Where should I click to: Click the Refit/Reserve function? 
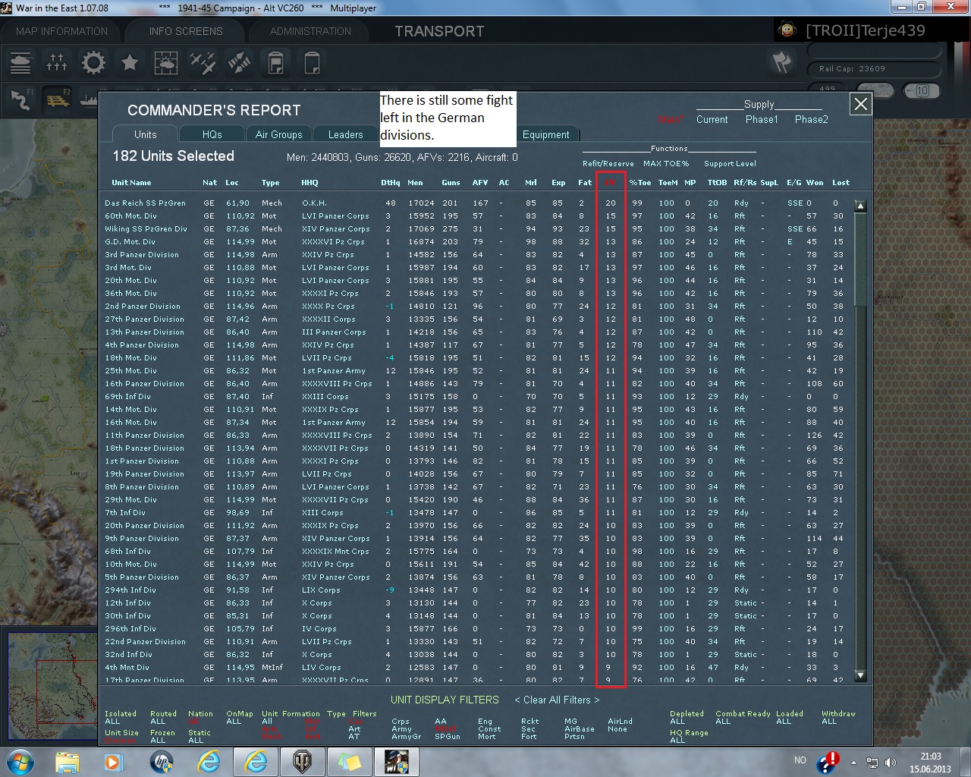click(x=608, y=163)
